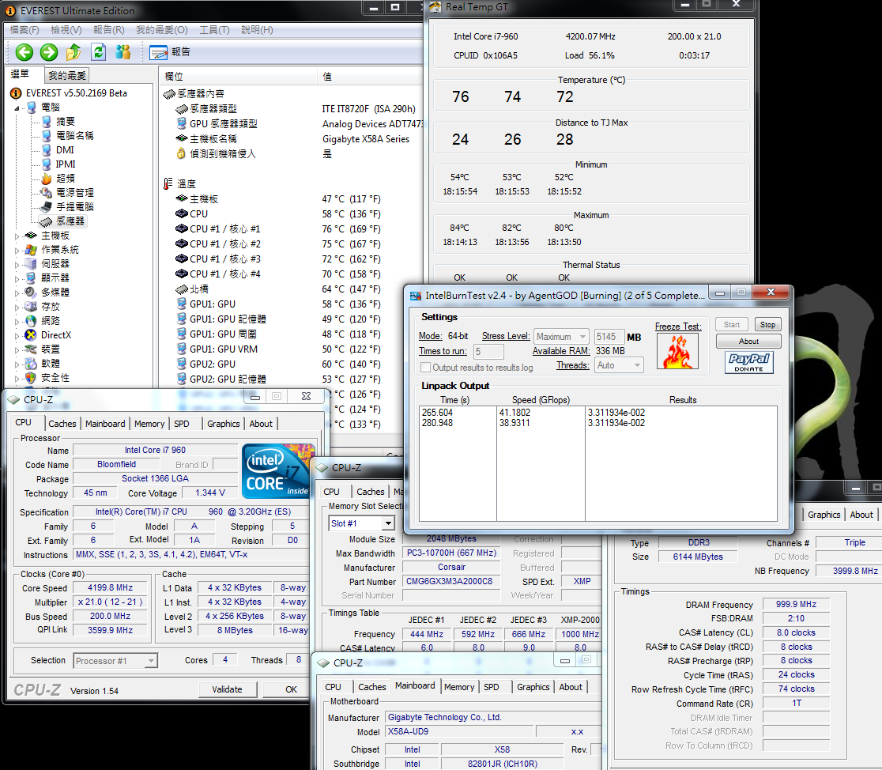This screenshot has width=882, height=770.
Task: Open the Slot #1 memory slot dropdown
Action: point(361,523)
